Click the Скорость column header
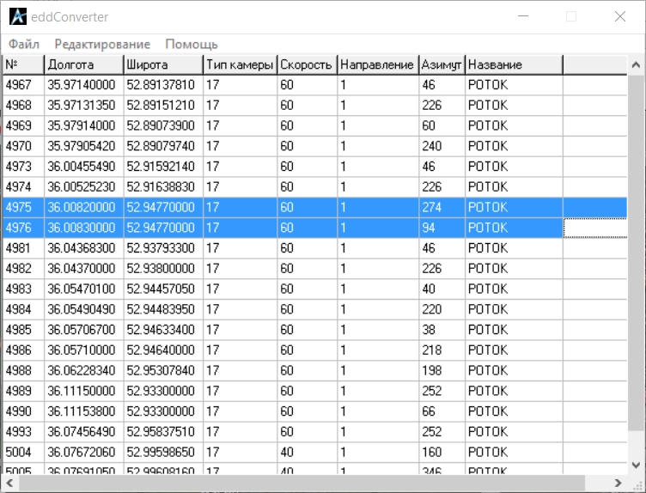This screenshot has width=646, height=493. (306, 64)
